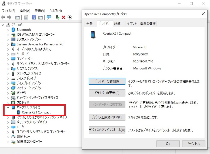Click the ディスク ドライブ icon

(x=13, y=79)
